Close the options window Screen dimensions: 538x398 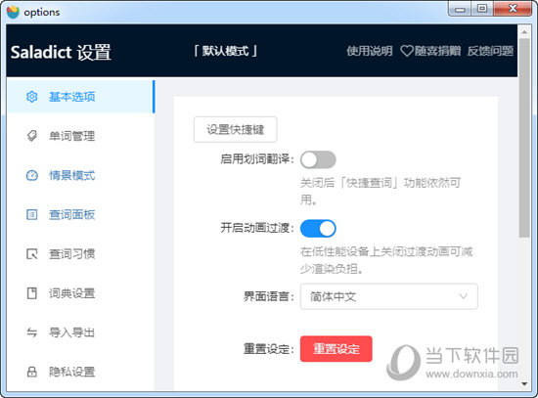tap(513, 9)
